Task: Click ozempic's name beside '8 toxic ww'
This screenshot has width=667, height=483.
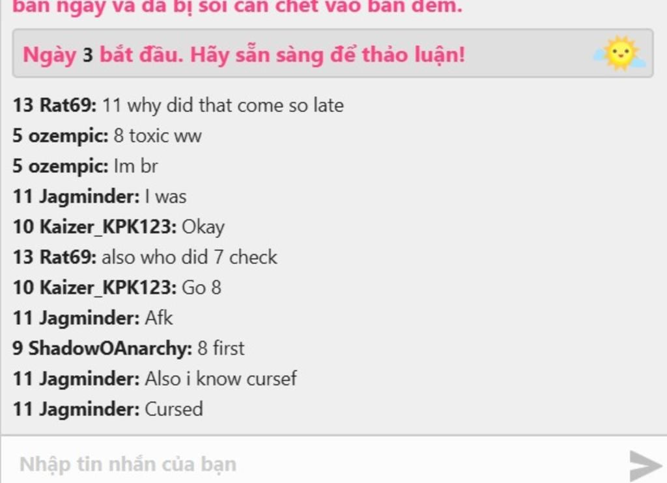Action: pyautogui.click(x=68, y=136)
